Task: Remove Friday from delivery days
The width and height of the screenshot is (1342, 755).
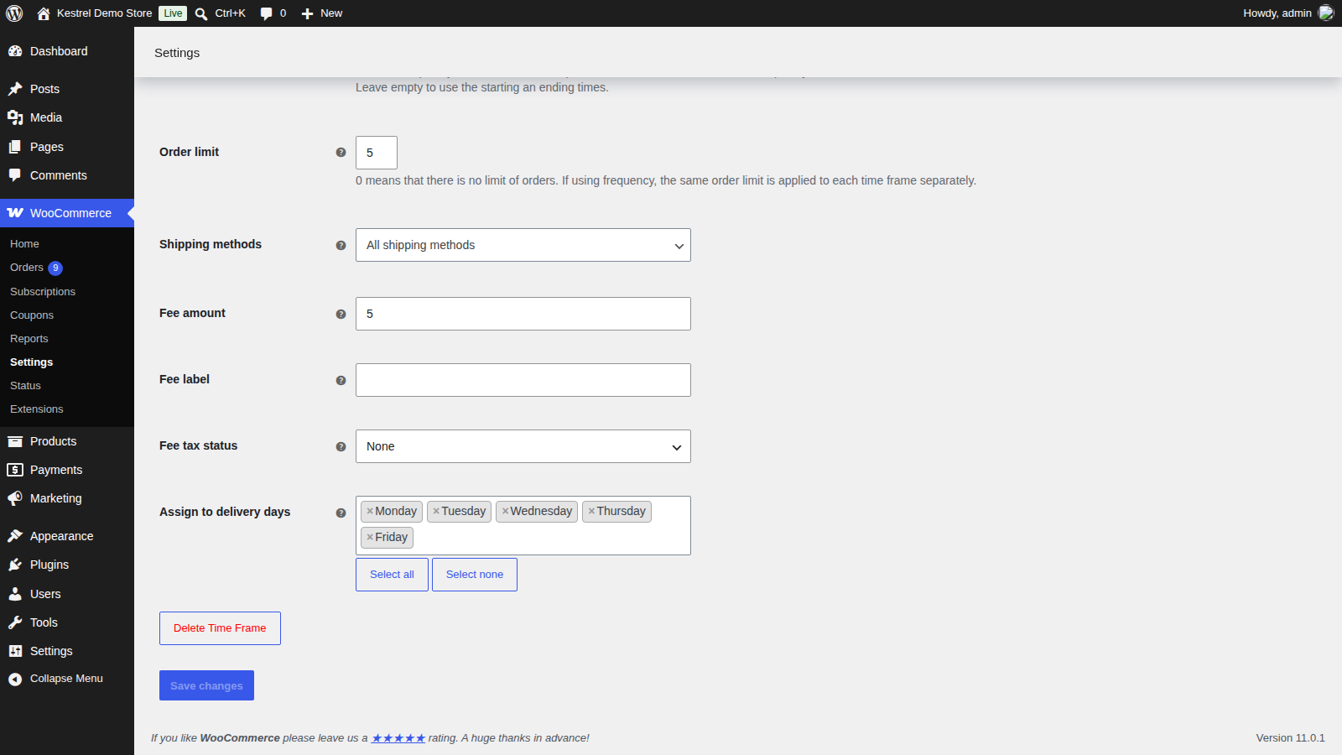Action: click(x=370, y=537)
